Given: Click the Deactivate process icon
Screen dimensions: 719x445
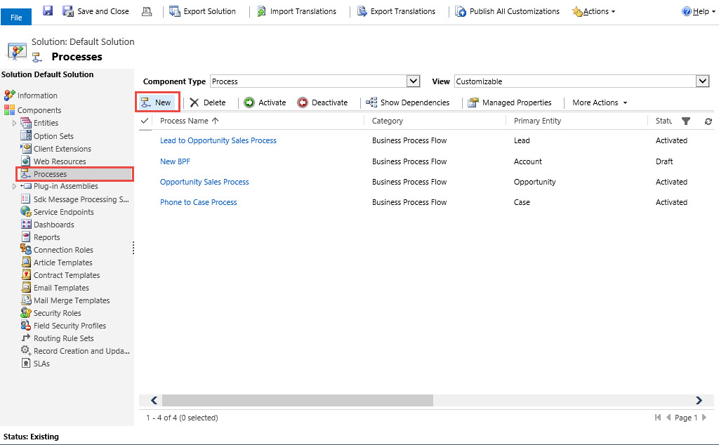Looking at the screenshot, I should (x=303, y=102).
